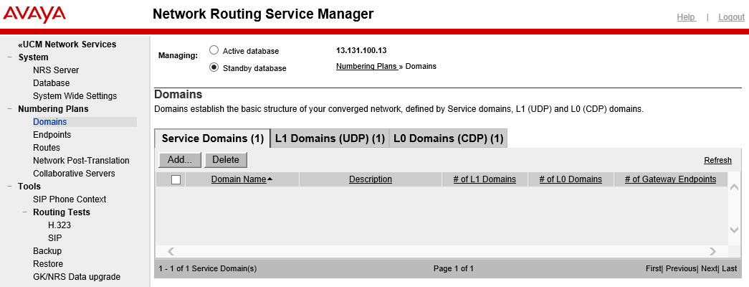Collapse the System section

[10, 57]
